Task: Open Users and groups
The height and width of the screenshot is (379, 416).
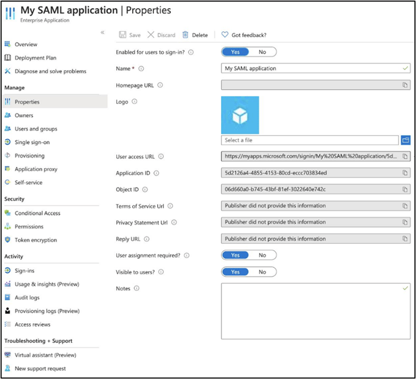Action: pos(36,129)
